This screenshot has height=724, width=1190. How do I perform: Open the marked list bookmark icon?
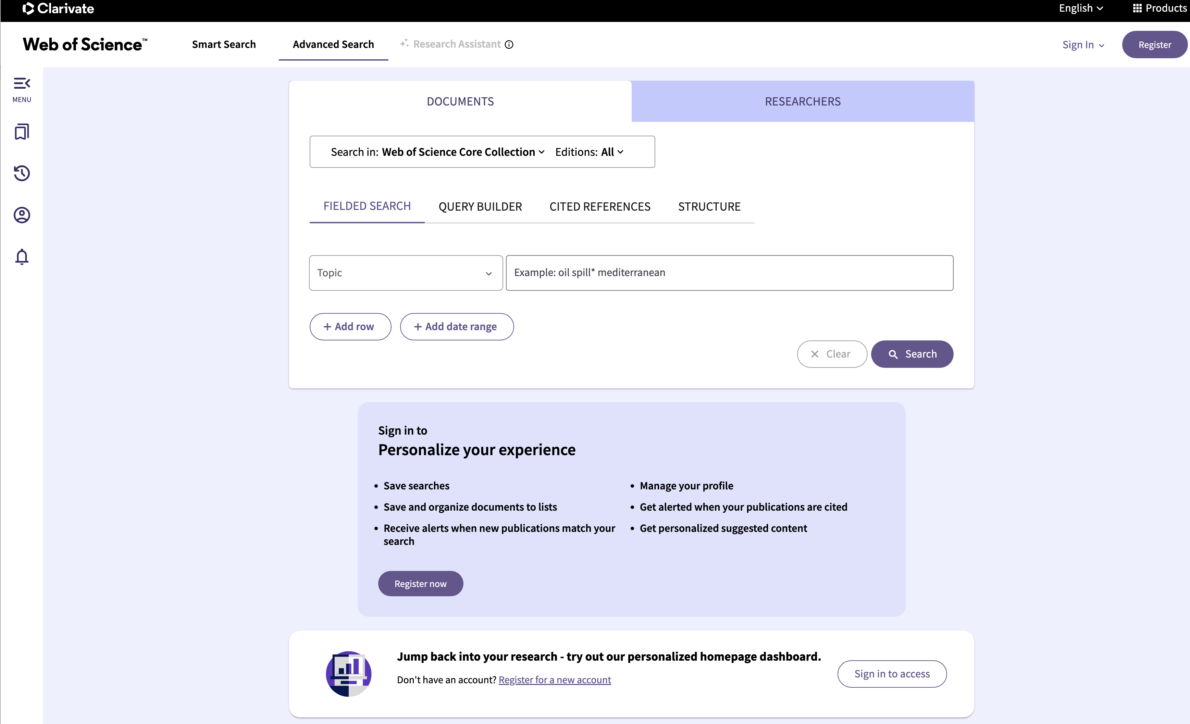(22, 132)
